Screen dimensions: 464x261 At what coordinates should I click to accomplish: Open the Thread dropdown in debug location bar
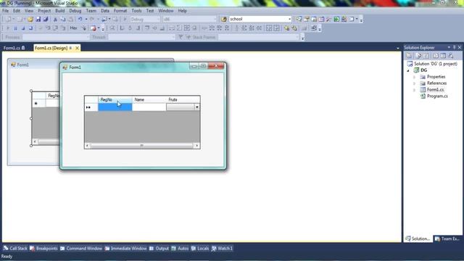coord(173,37)
